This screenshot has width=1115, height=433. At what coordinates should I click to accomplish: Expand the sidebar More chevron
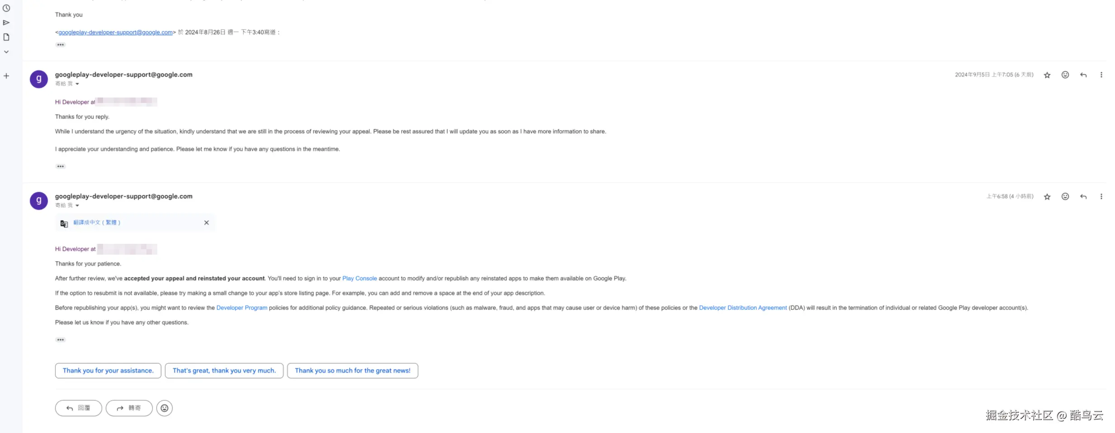click(6, 52)
